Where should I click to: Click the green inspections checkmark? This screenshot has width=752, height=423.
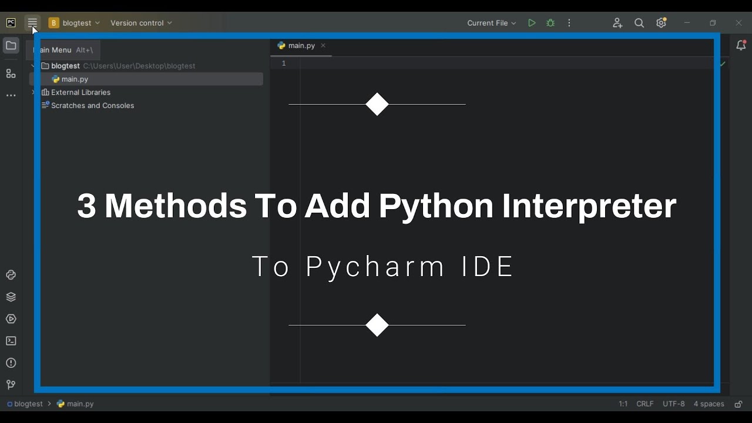point(723,63)
